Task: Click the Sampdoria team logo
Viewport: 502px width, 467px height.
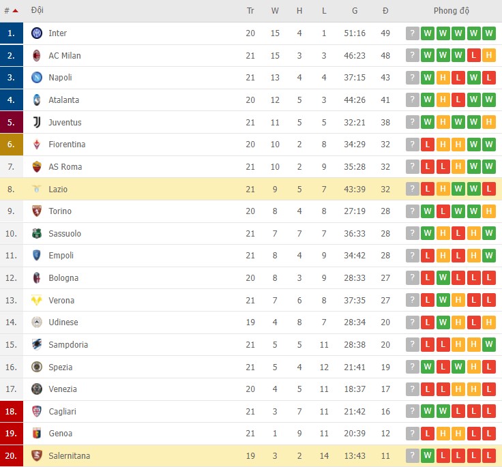Action: [37, 345]
